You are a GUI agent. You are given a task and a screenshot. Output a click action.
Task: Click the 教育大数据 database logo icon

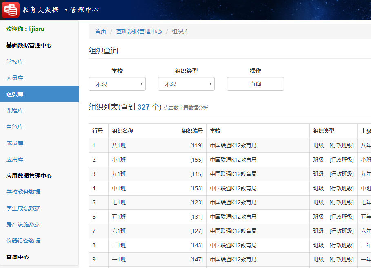click(10, 9)
